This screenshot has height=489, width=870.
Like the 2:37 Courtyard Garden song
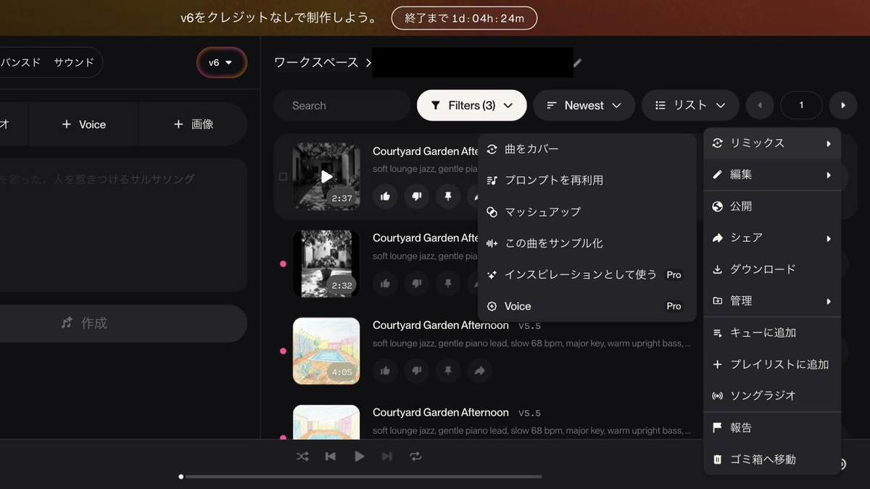[385, 196]
